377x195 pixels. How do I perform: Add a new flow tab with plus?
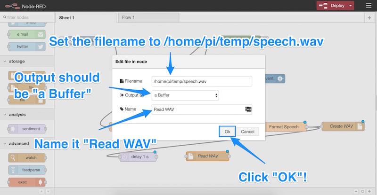click(x=369, y=18)
